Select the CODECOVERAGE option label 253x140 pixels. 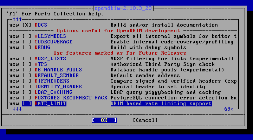53,42
